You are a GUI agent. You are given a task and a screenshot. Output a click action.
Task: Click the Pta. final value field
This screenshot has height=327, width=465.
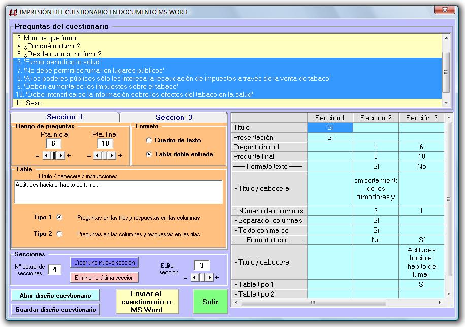(x=105, y=143)
